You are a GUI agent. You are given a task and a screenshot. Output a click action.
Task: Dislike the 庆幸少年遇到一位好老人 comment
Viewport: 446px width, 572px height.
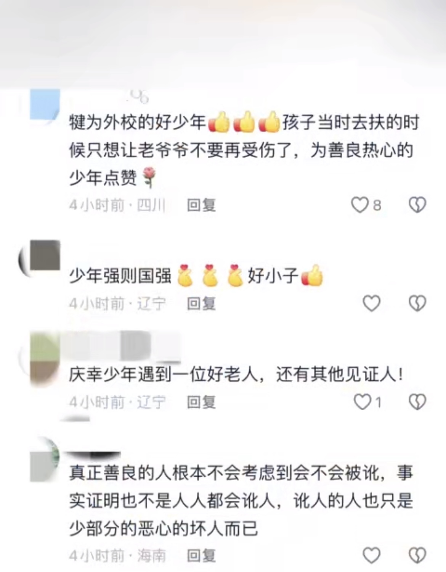coord(417,402)
